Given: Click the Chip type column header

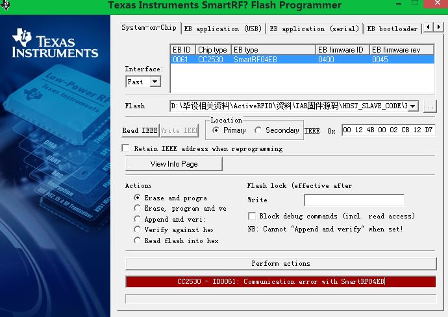Looking at the screenshot, I should tap(214, 50).
